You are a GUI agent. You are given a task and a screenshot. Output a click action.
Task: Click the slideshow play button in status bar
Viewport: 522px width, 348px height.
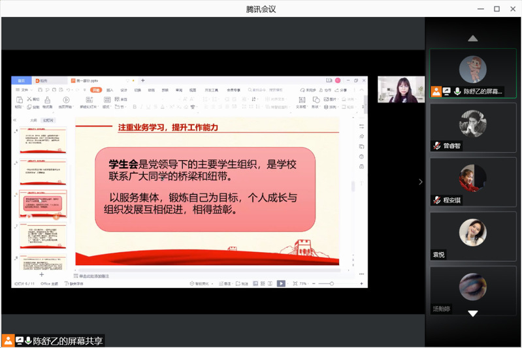281,283
